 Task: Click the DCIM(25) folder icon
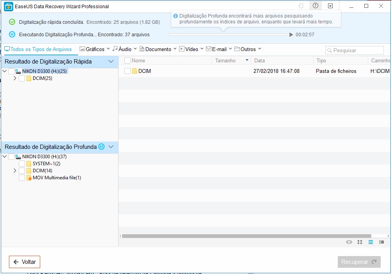point(29,78)
